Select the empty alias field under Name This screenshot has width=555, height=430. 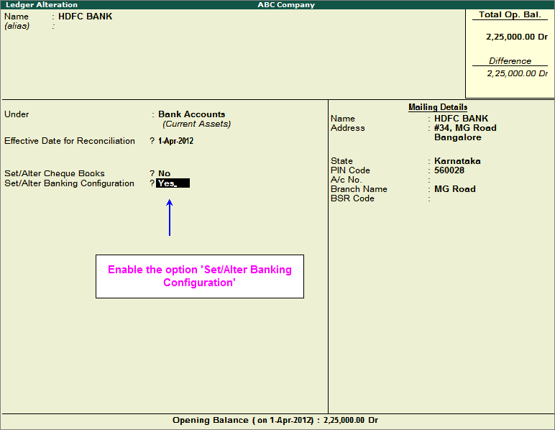coord(86,26)
